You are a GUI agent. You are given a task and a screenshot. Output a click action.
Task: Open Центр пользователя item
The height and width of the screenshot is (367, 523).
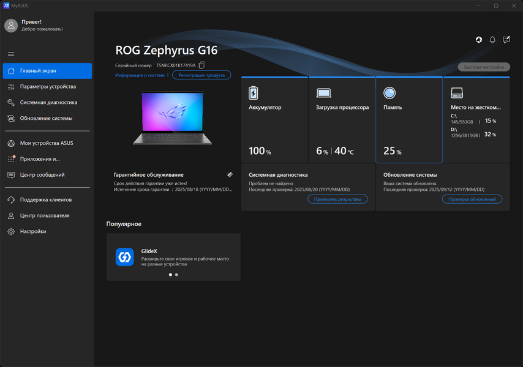[47, 216]
